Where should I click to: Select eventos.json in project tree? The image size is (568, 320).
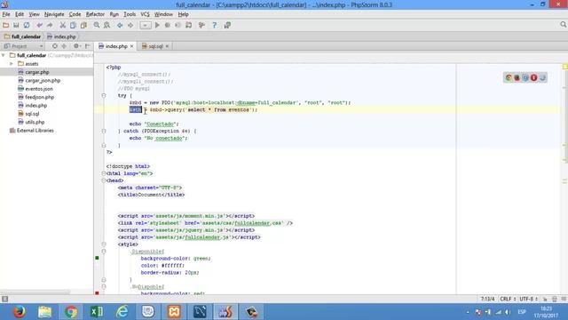pyautogui.click(x=39, y=89)
